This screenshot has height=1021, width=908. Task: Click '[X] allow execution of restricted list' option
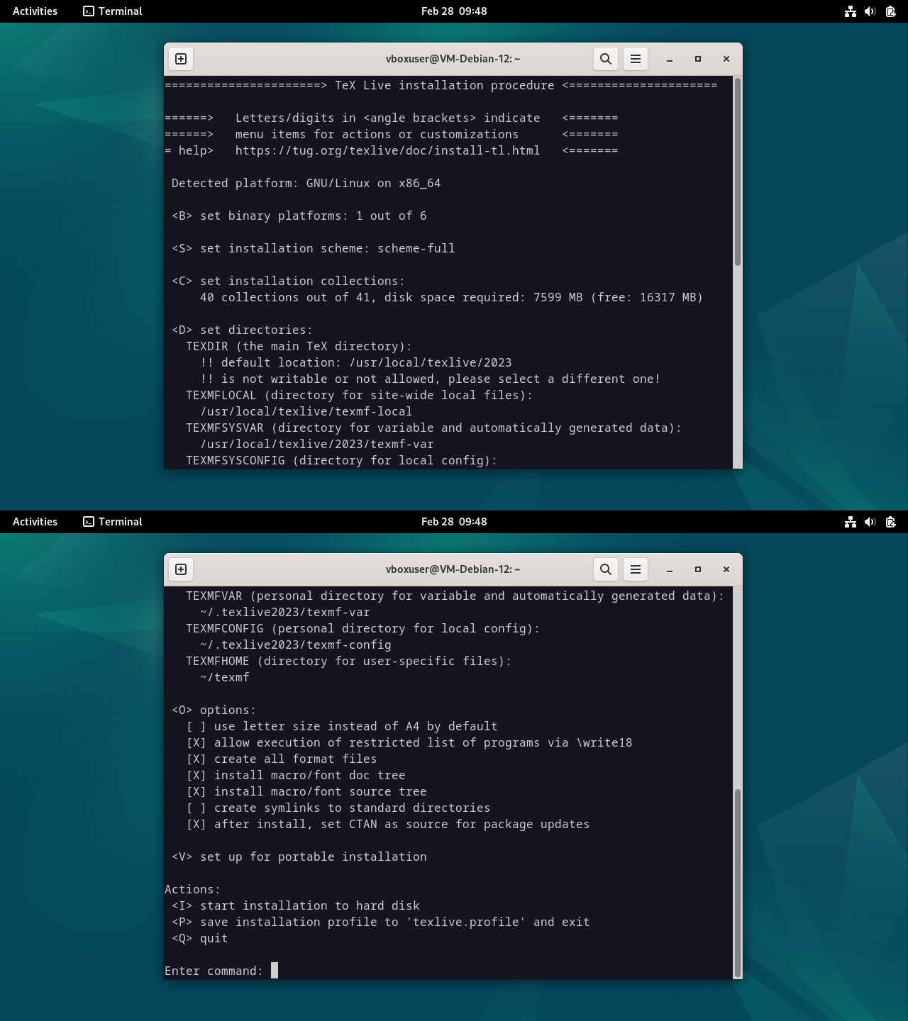pos(409,742)
